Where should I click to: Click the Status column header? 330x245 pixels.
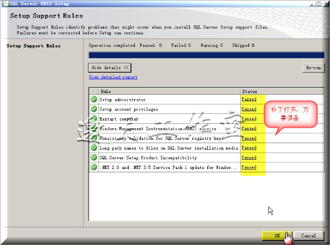(x=282, y=91)
